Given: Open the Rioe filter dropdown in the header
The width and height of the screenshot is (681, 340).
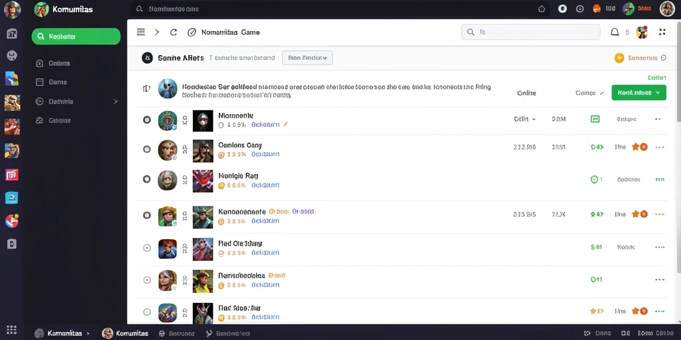Looking at the screenshot, I should (307, 58).
